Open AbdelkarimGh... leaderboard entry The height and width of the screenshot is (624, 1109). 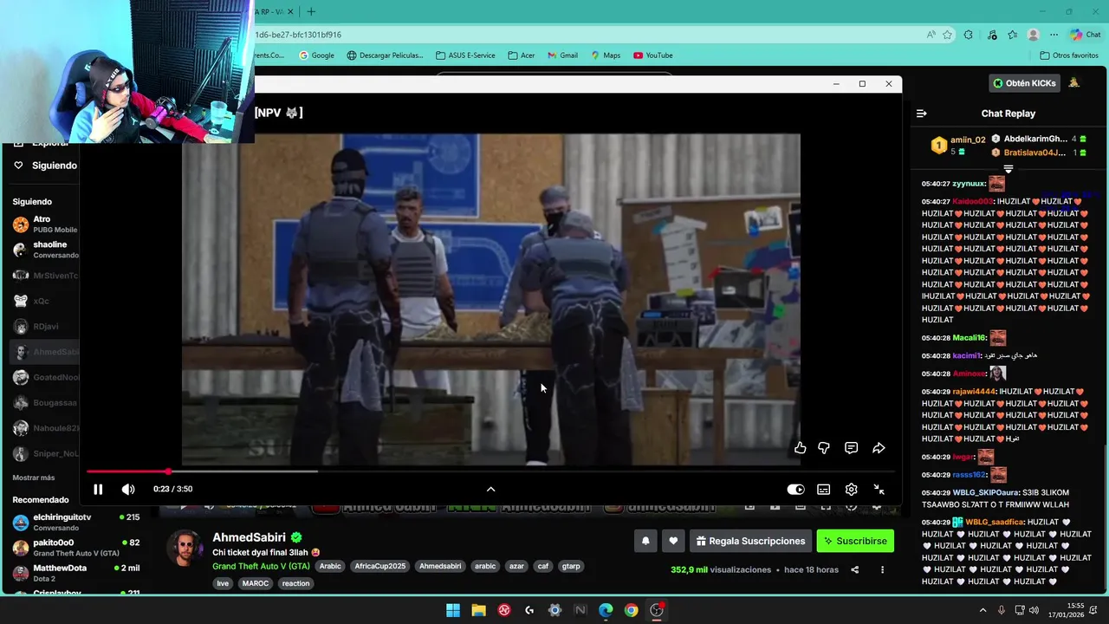pos(1039,139)
